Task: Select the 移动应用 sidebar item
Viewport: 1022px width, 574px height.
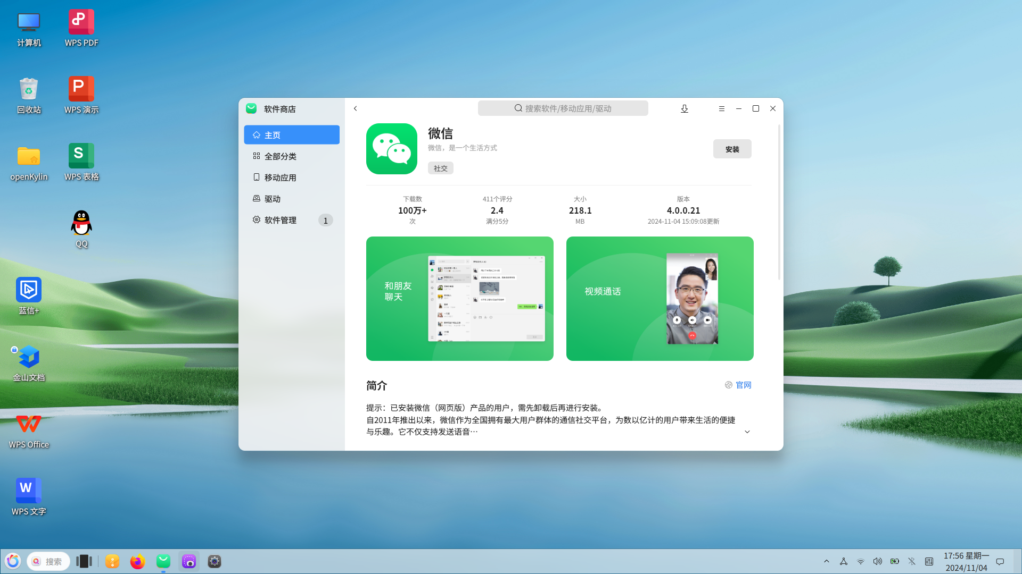Action: (x=292, y=178)
